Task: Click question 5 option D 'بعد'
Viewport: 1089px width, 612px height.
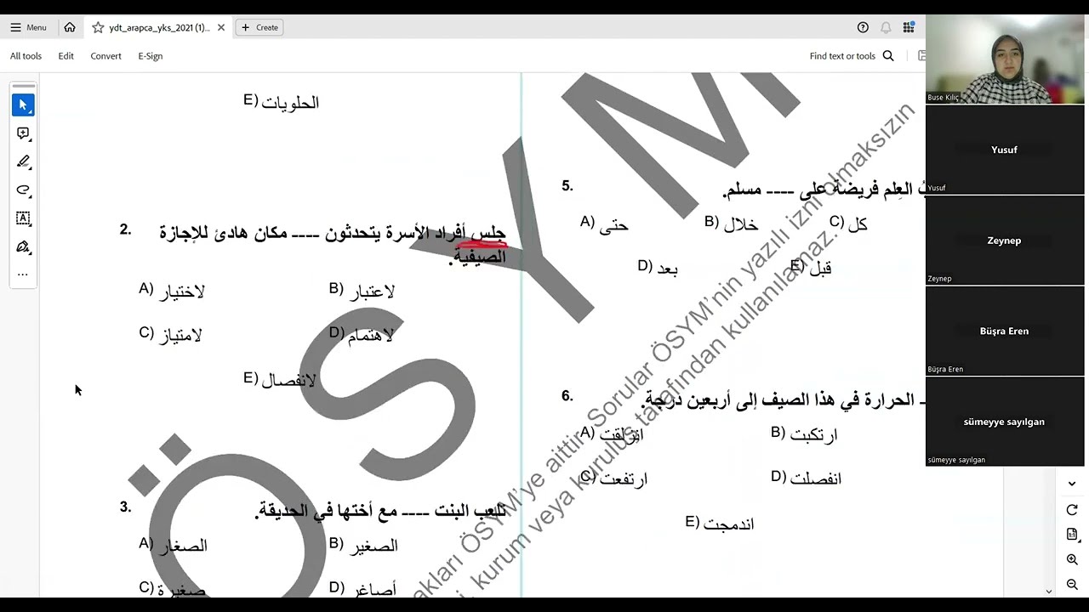Action: point(659,268)
